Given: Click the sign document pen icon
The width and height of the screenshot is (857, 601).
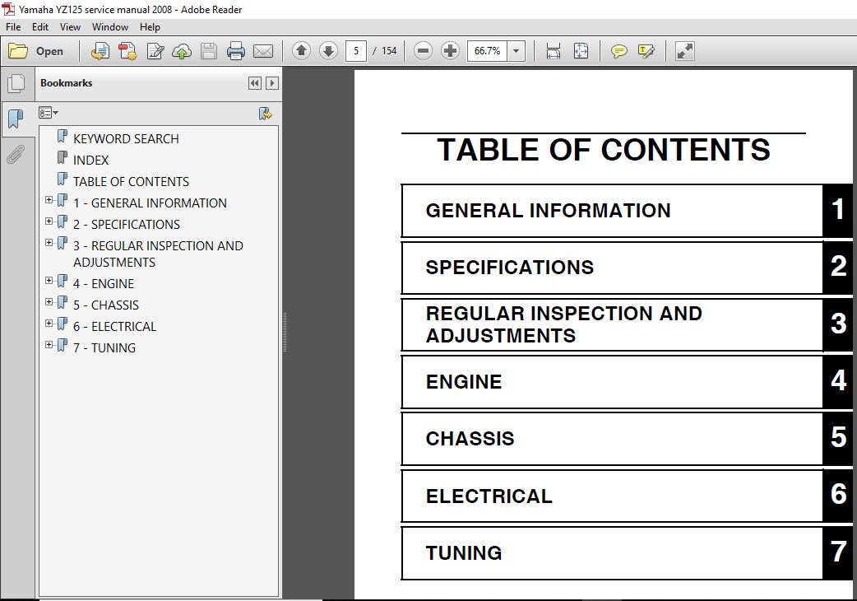Looking at the screenshot, I should coord(155,51).
